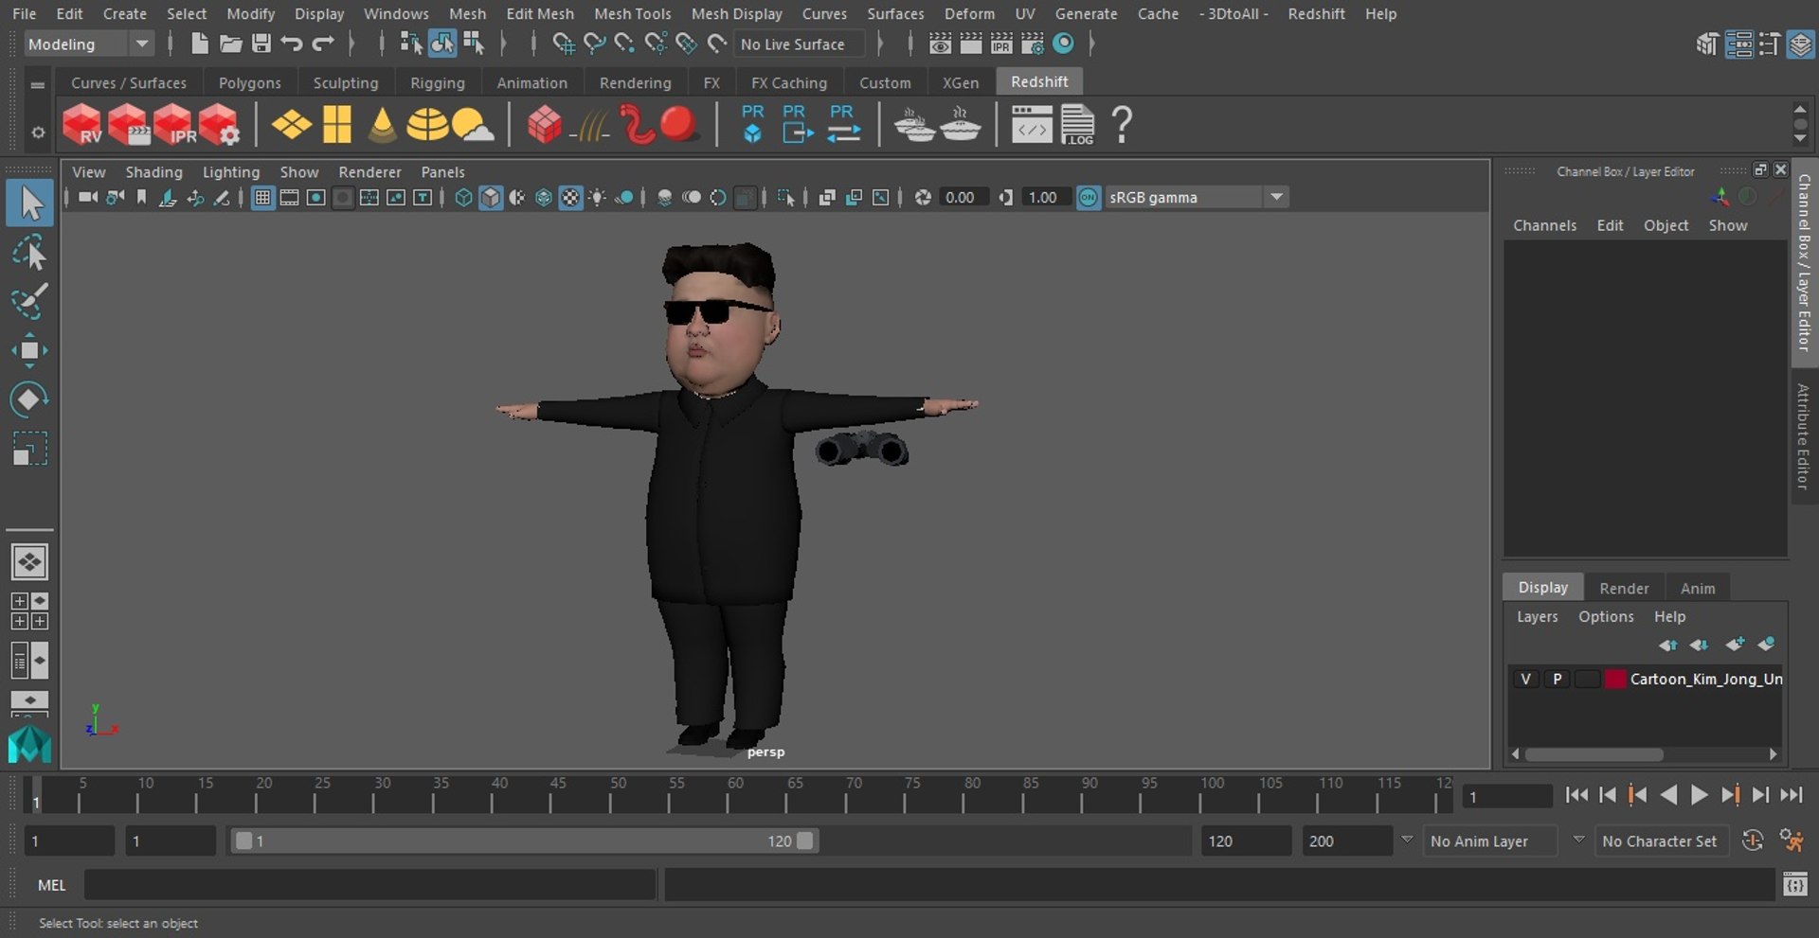Jump to the end of playback range
The height and width of the screenshot is (938, 1819).
click(1791, 795)
